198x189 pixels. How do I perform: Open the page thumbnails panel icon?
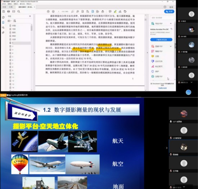[3, 17]
